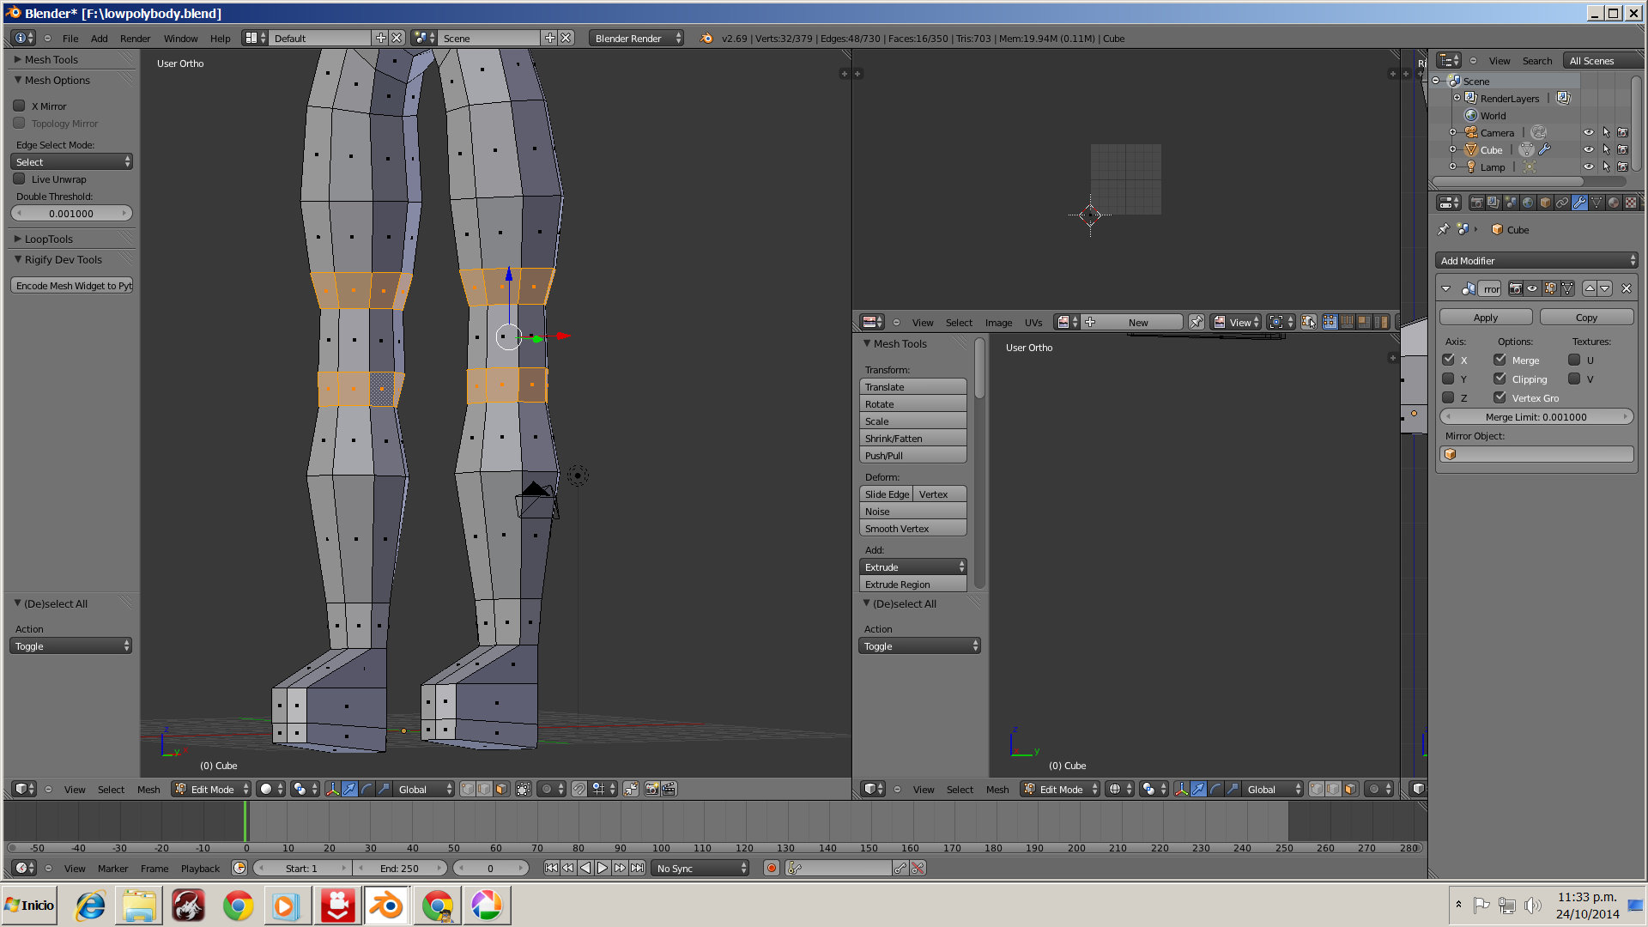The image size is (1648, 927).
Task: Click the OpenGL render camera icon
Action: [651, 789]
